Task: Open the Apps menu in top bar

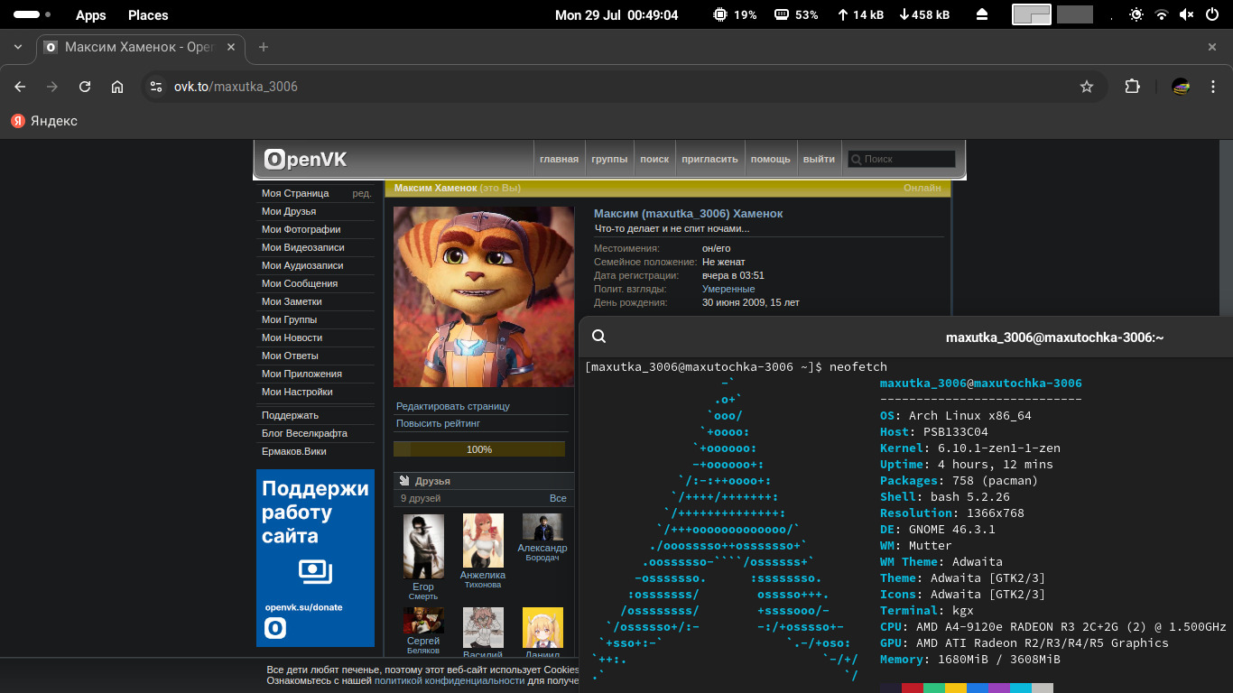Action: coord(90,14)
